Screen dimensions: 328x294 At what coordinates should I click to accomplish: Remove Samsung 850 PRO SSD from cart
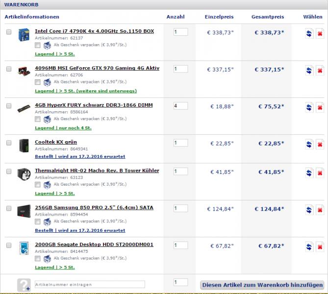coord(320,210)
